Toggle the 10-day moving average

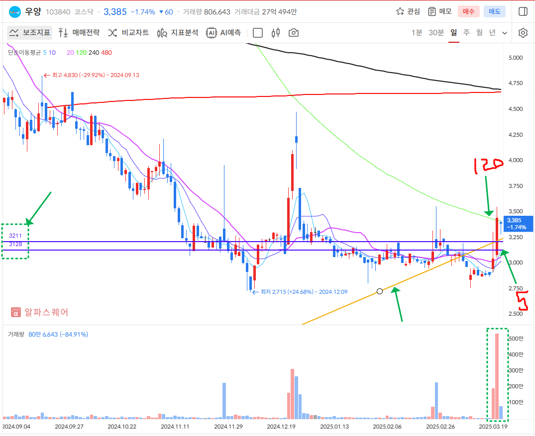tap(52, 53)
